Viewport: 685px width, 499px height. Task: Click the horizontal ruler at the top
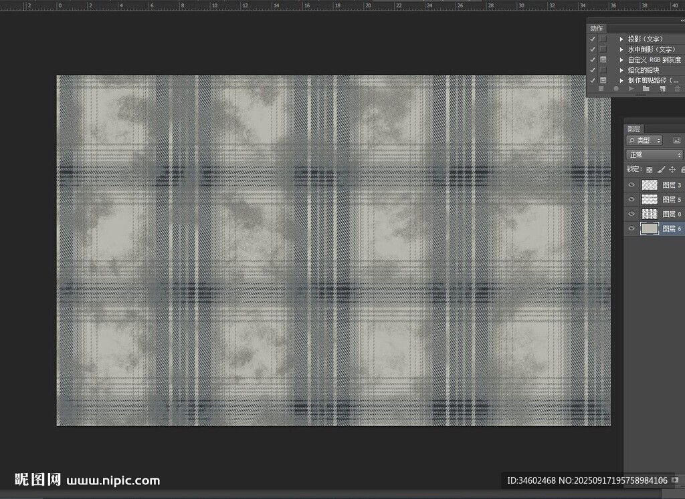342,5
